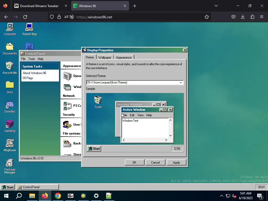Open the Package Manager icon
The image size is (268, 201).
coord(10,166)
